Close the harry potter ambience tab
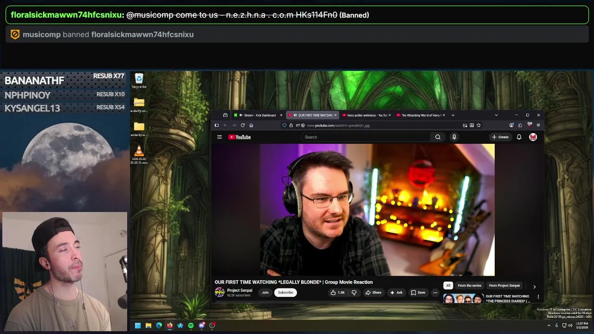 389,115
